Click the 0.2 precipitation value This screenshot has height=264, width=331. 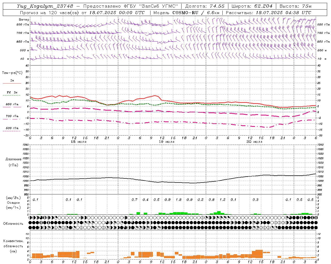pos(200,200)
